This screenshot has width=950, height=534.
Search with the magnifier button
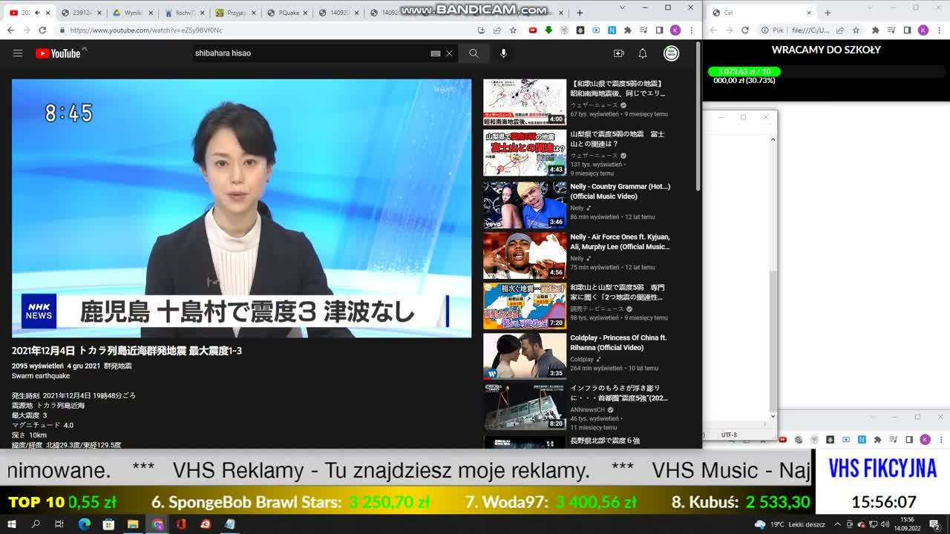(474, 53)
